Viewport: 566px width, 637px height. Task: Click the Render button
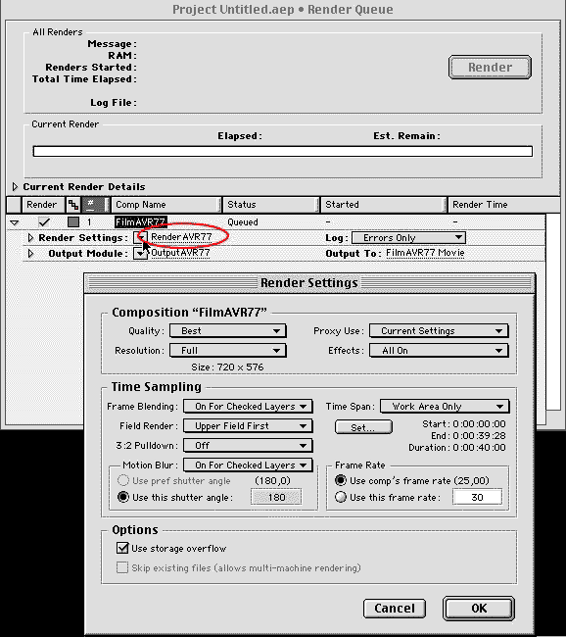(x=490, y=67)
